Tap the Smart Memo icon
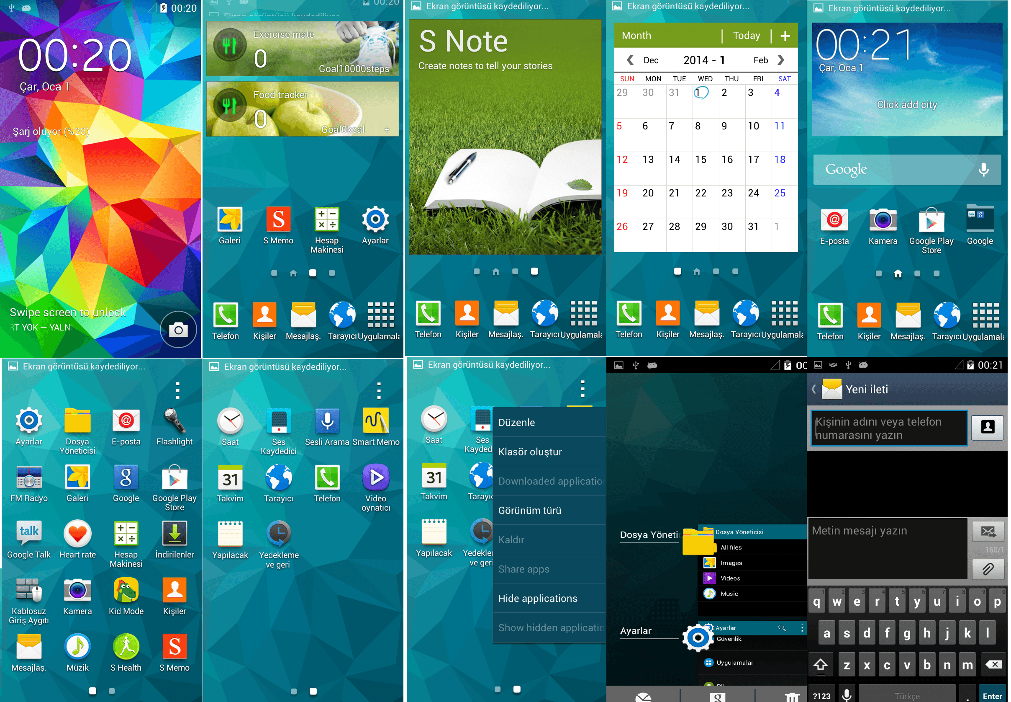This screenshot has width=1011, height=702. coord(376,421)
